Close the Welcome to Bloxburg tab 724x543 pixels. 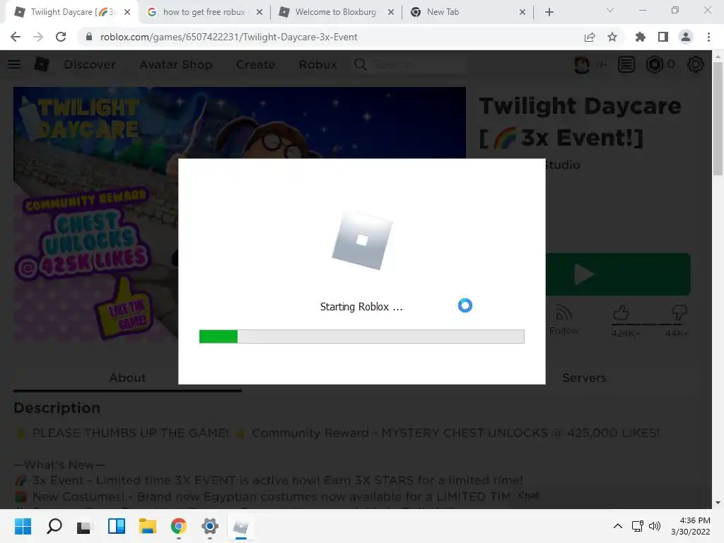[390, 12]
